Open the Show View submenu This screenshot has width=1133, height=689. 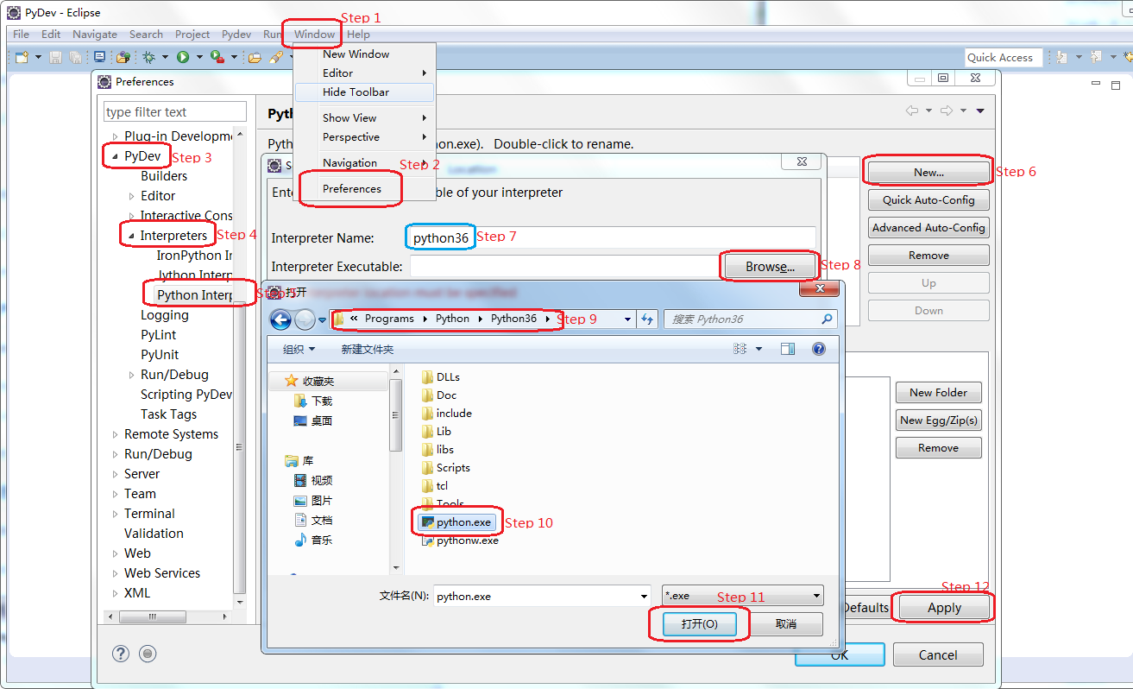point(363,117)
